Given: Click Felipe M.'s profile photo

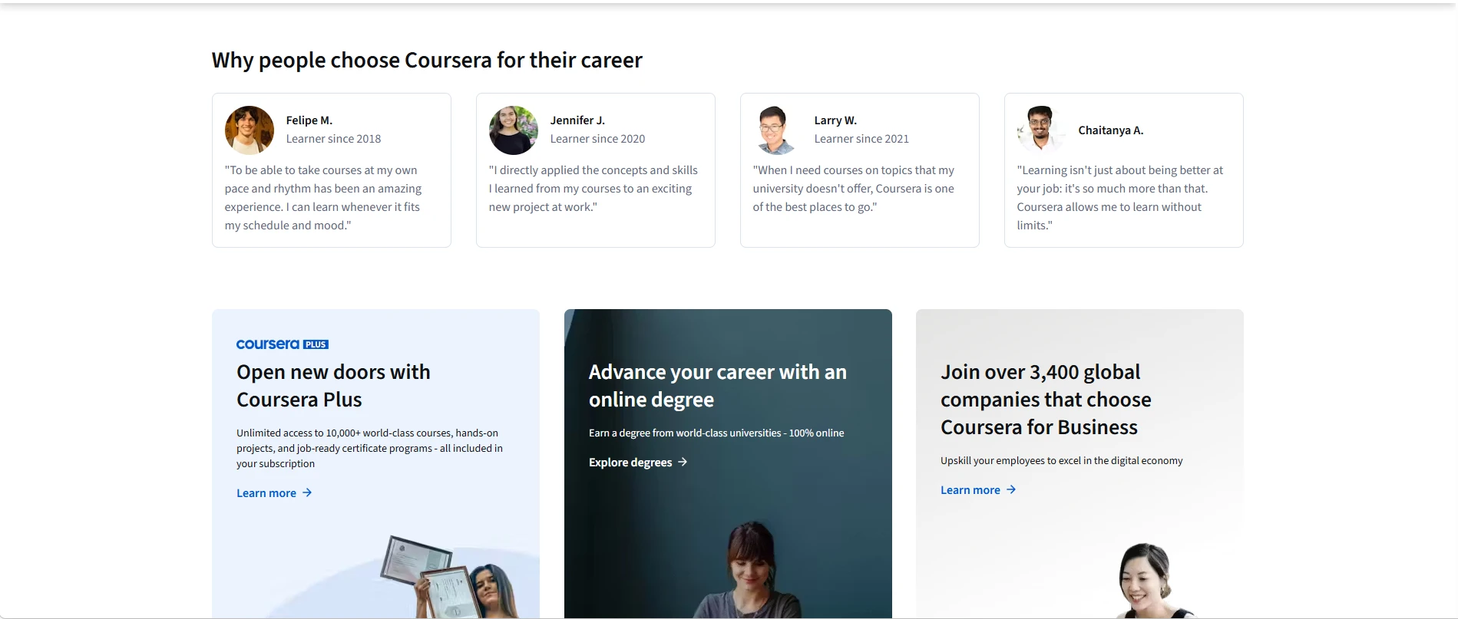Looking at the screenshot, I should [x=249, y=130].
